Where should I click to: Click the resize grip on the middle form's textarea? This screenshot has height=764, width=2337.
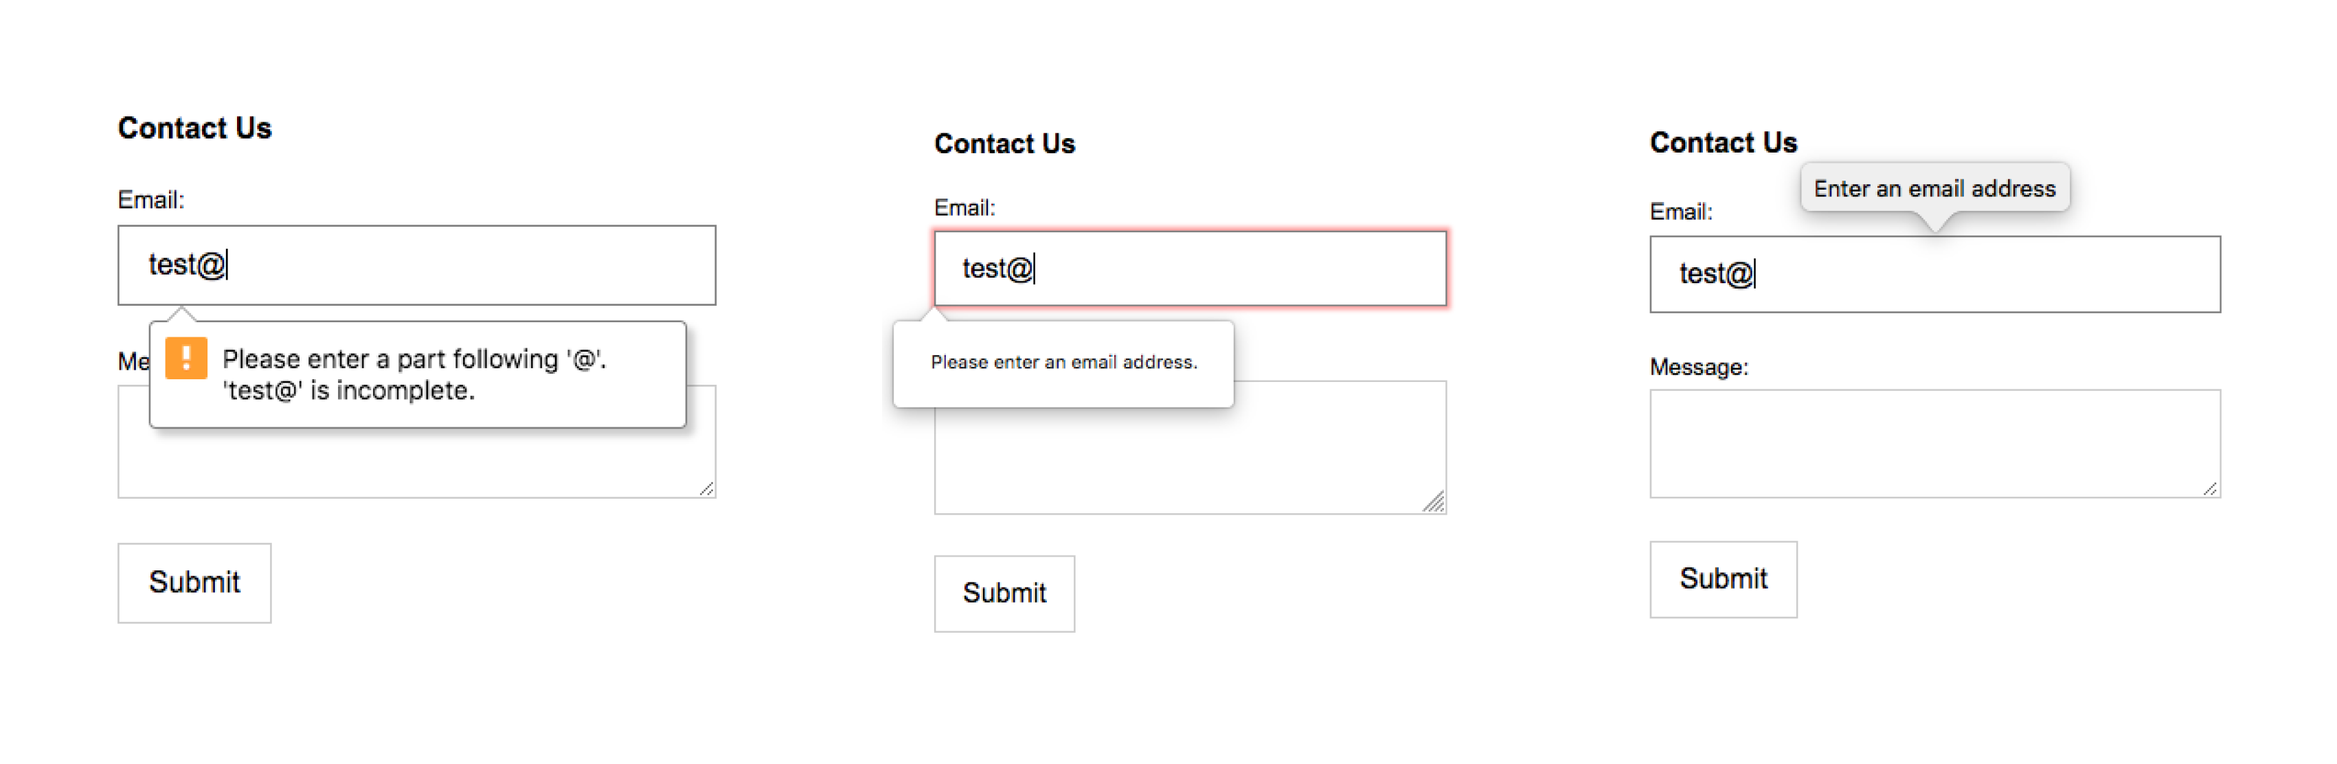(x=1434, y=503)
